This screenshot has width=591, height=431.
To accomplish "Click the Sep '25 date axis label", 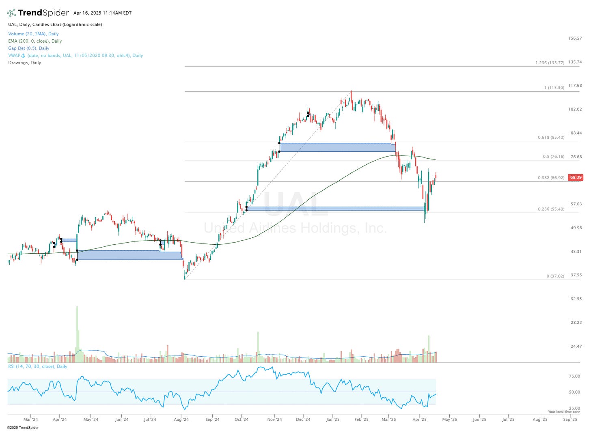I will [570, 420].
